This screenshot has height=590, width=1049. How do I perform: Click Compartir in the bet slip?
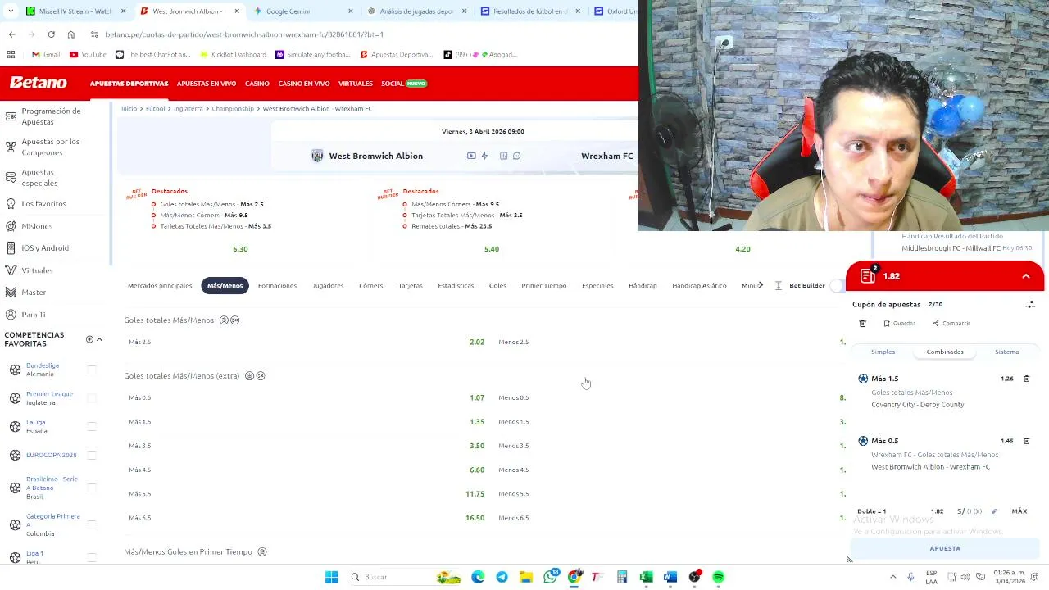pos(951,324)
